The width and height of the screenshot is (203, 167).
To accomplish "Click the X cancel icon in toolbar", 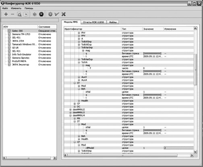I will point(64,14).
